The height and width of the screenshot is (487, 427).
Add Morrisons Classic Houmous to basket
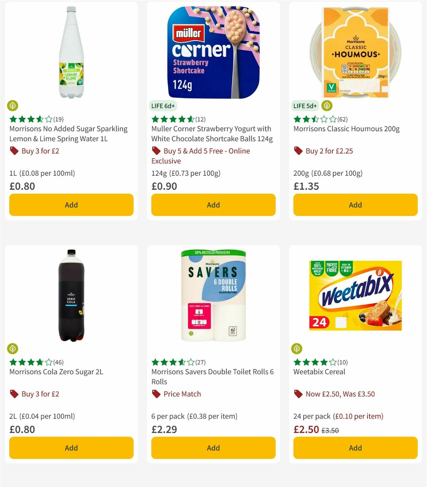click(x=355, y=205)
